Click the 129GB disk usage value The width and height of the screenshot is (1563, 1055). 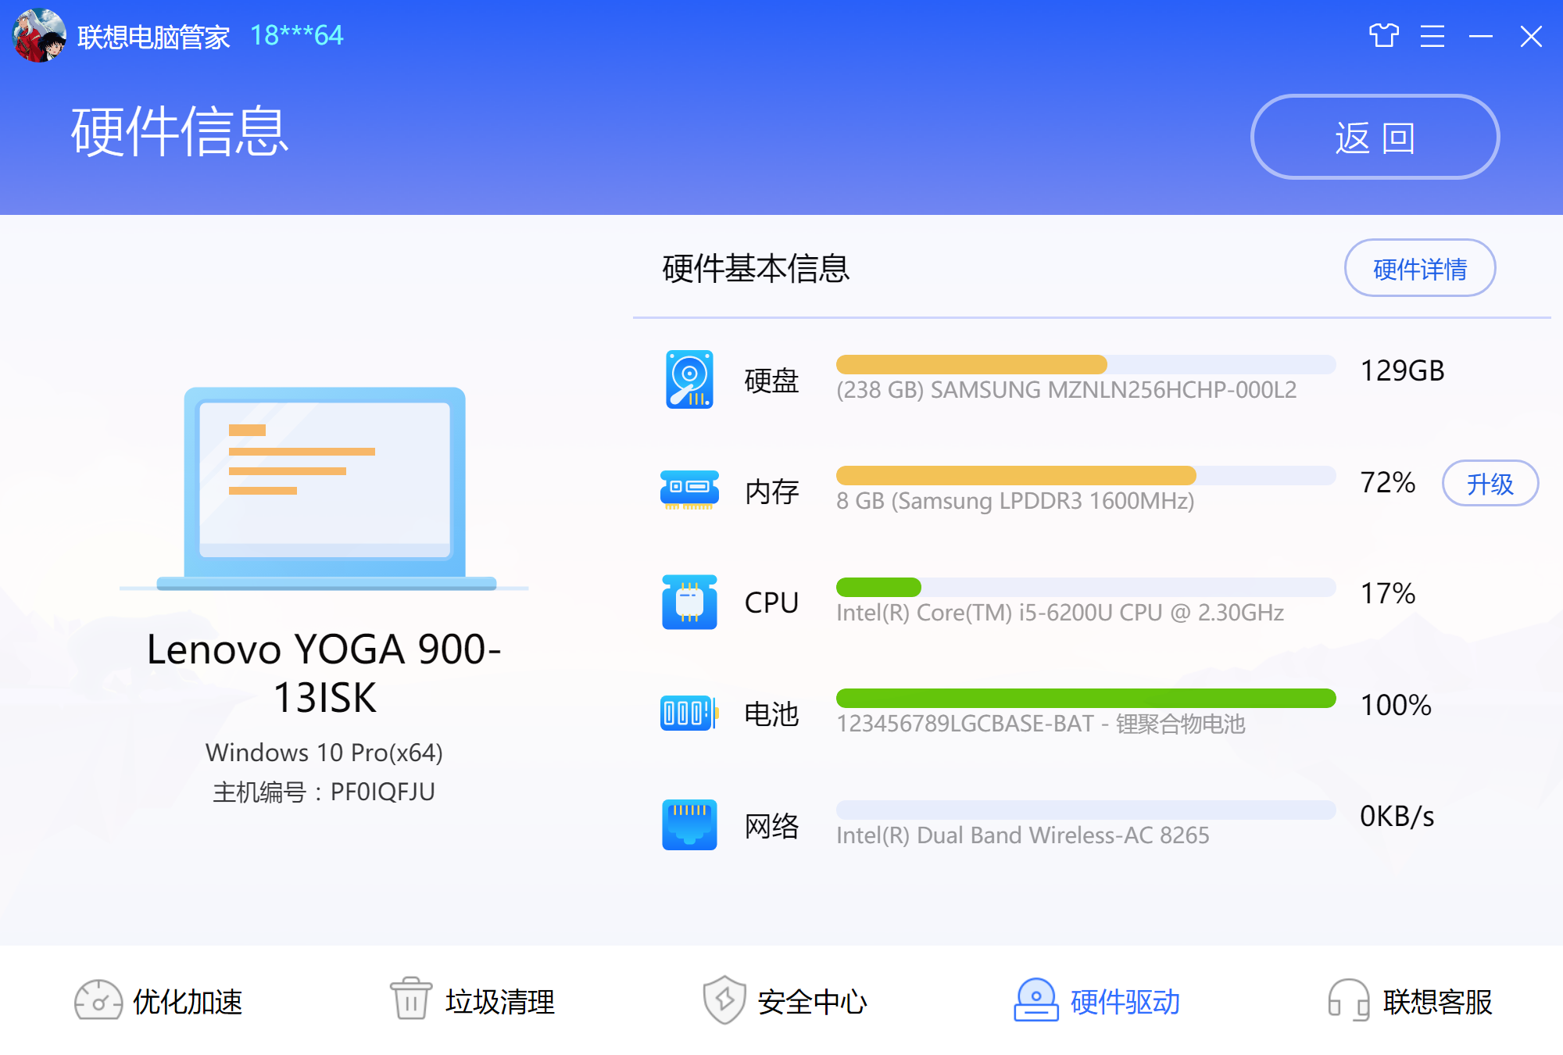click(x=1403, y=370)
